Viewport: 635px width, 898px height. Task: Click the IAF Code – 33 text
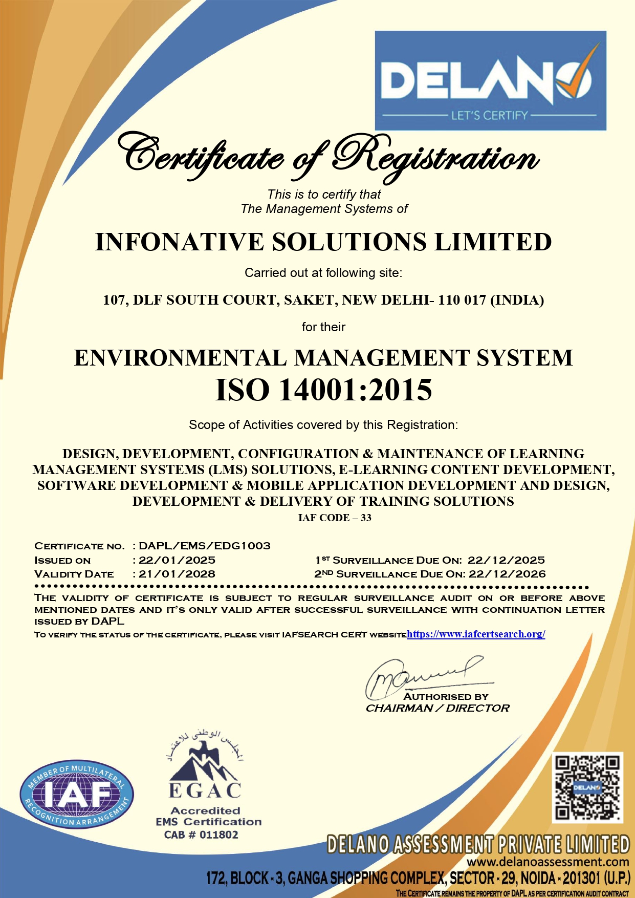pos(335,518)
